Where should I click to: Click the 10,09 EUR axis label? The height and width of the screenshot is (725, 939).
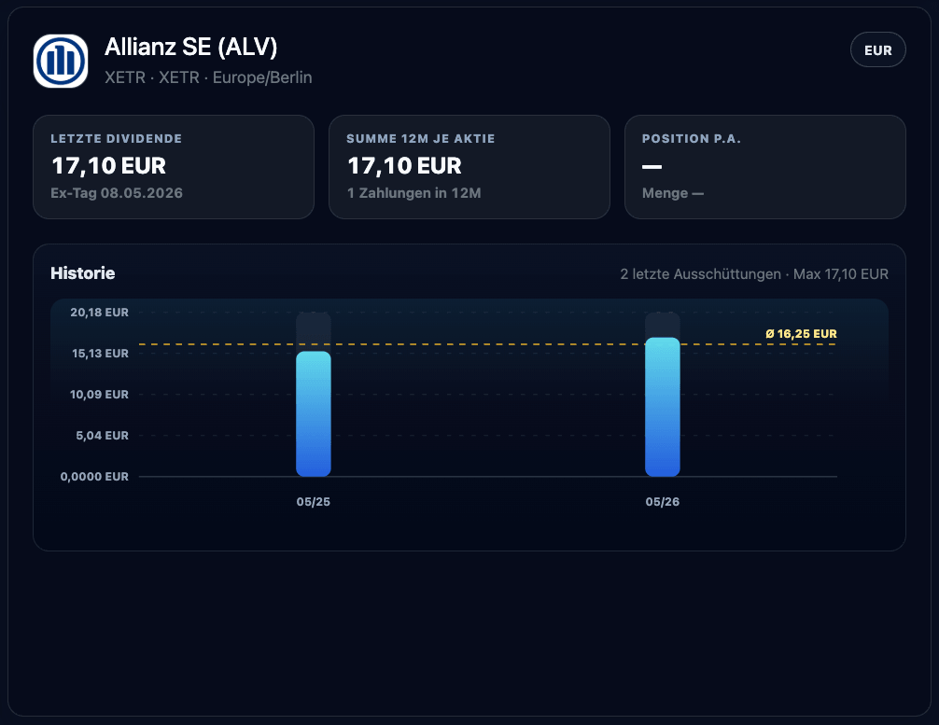click(100, 395)
